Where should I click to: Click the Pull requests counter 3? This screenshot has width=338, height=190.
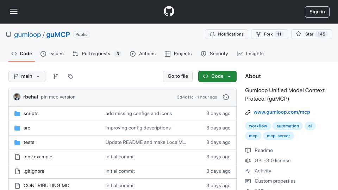point(118,54)
